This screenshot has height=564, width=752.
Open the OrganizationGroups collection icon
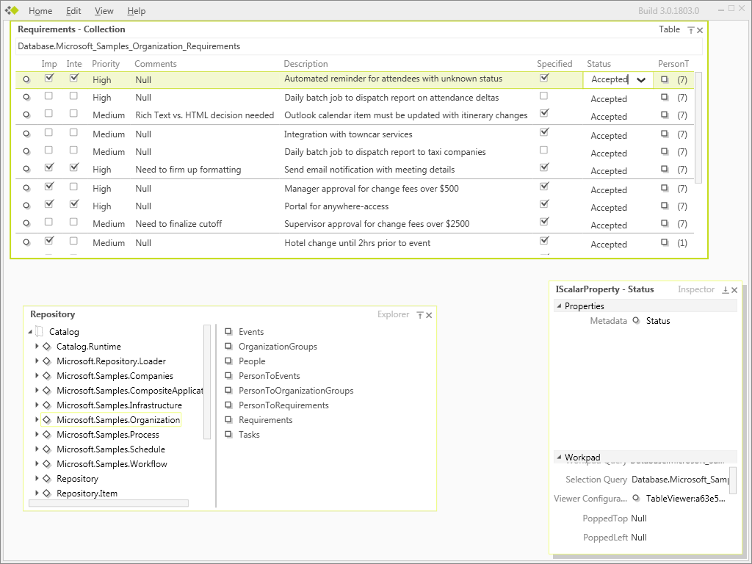pos(229,347)
